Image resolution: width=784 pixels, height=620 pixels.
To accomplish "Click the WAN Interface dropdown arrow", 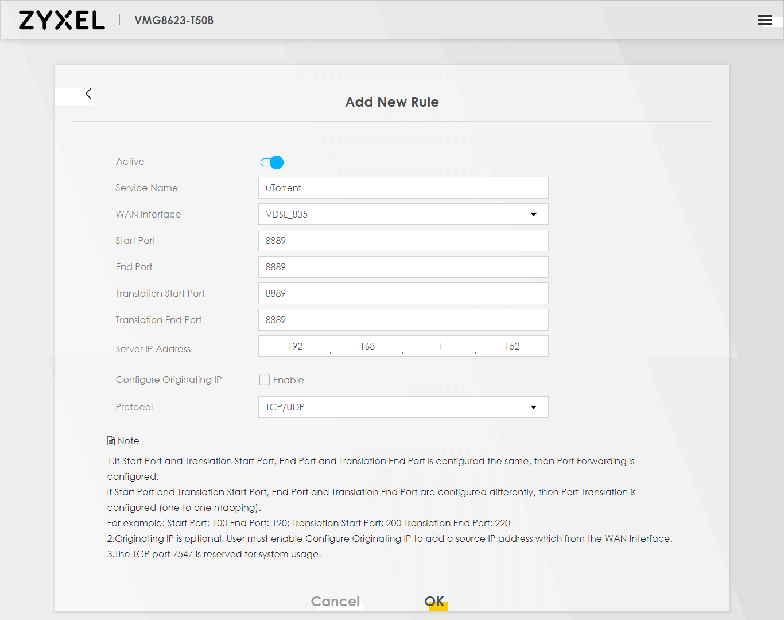I will click(534, 214).
